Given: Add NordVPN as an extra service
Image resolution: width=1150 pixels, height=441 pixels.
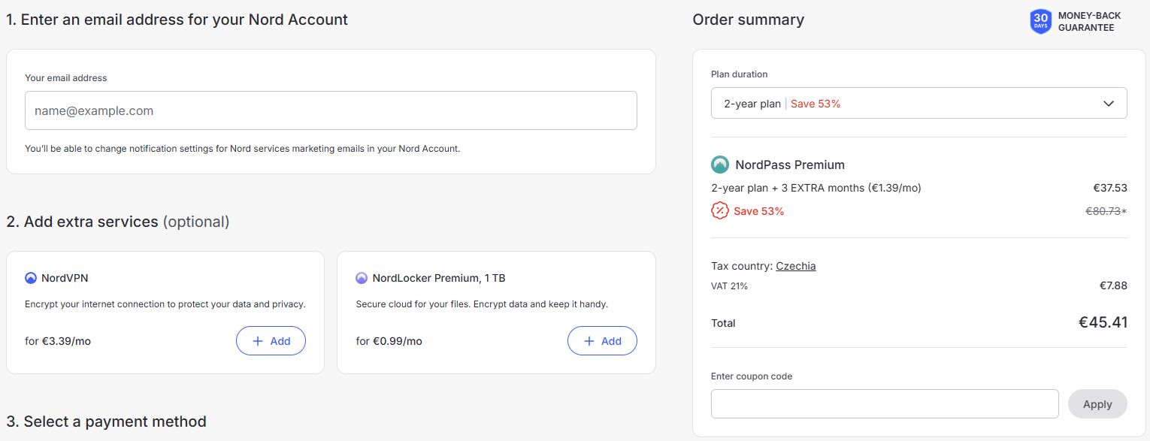Looking at the screenshot, I should pyautogui.click(x=271, y=341).
